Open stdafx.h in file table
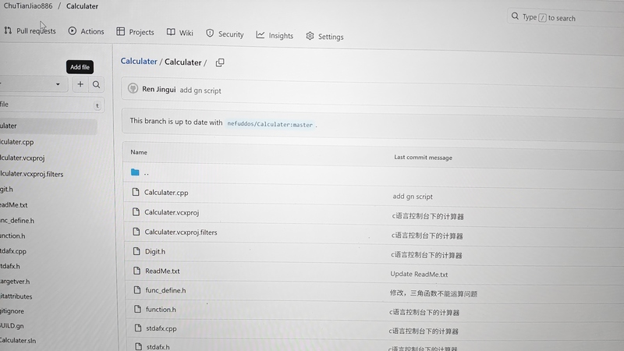Image resolution: width=624 pixels, height=351 pixels. [x=158, y=346]
